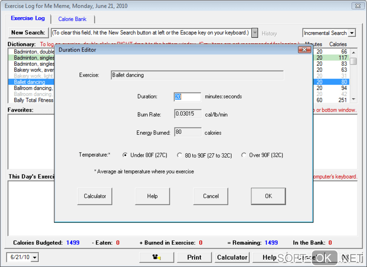Close the Duration Editor dialog

[304, 50]
